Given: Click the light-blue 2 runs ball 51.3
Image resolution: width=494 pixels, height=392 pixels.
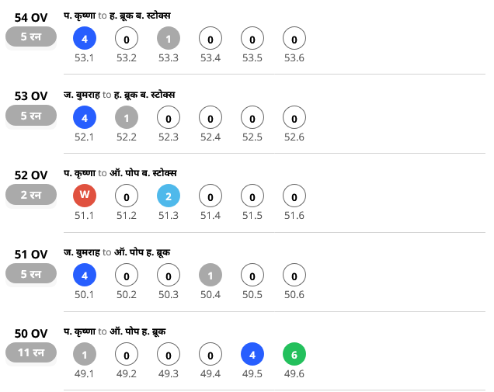Looking at the screenshot, I should coord(169,196).
